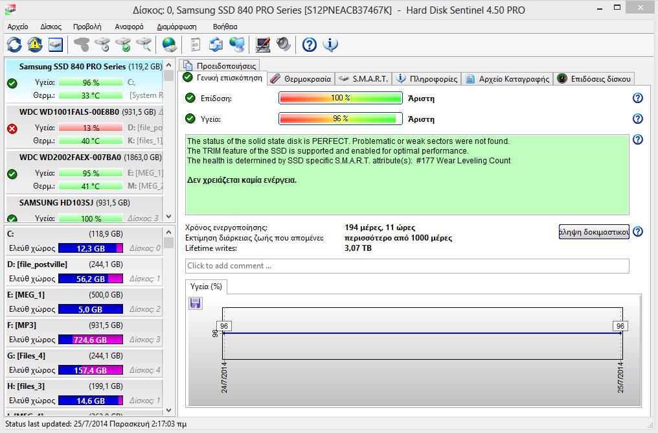Click the notepad report toolbar icon
This screenshot has height=433, width=658.
click(195, 45)
